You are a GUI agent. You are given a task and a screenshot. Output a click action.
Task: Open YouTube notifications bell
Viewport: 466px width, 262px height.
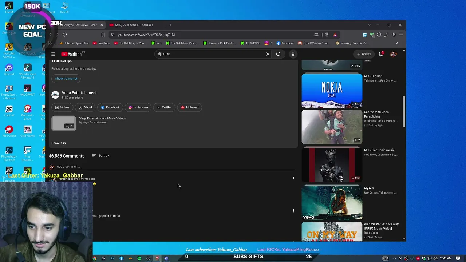click(381, 54)
